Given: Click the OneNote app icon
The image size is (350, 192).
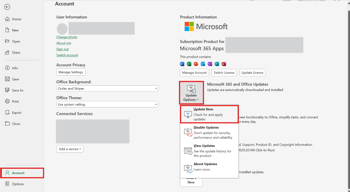Looking at the screenshot, I should (x=210, y=64).
